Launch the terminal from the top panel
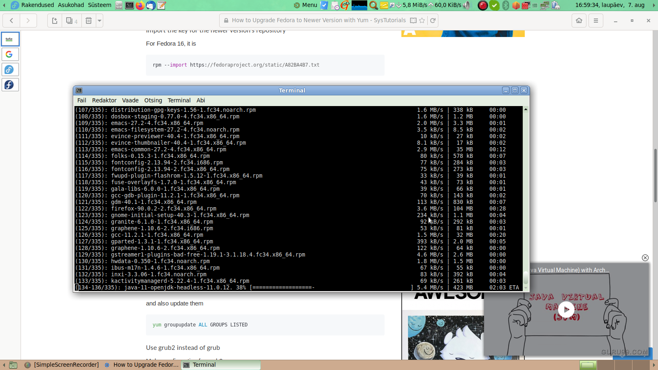 click(130, 5)
